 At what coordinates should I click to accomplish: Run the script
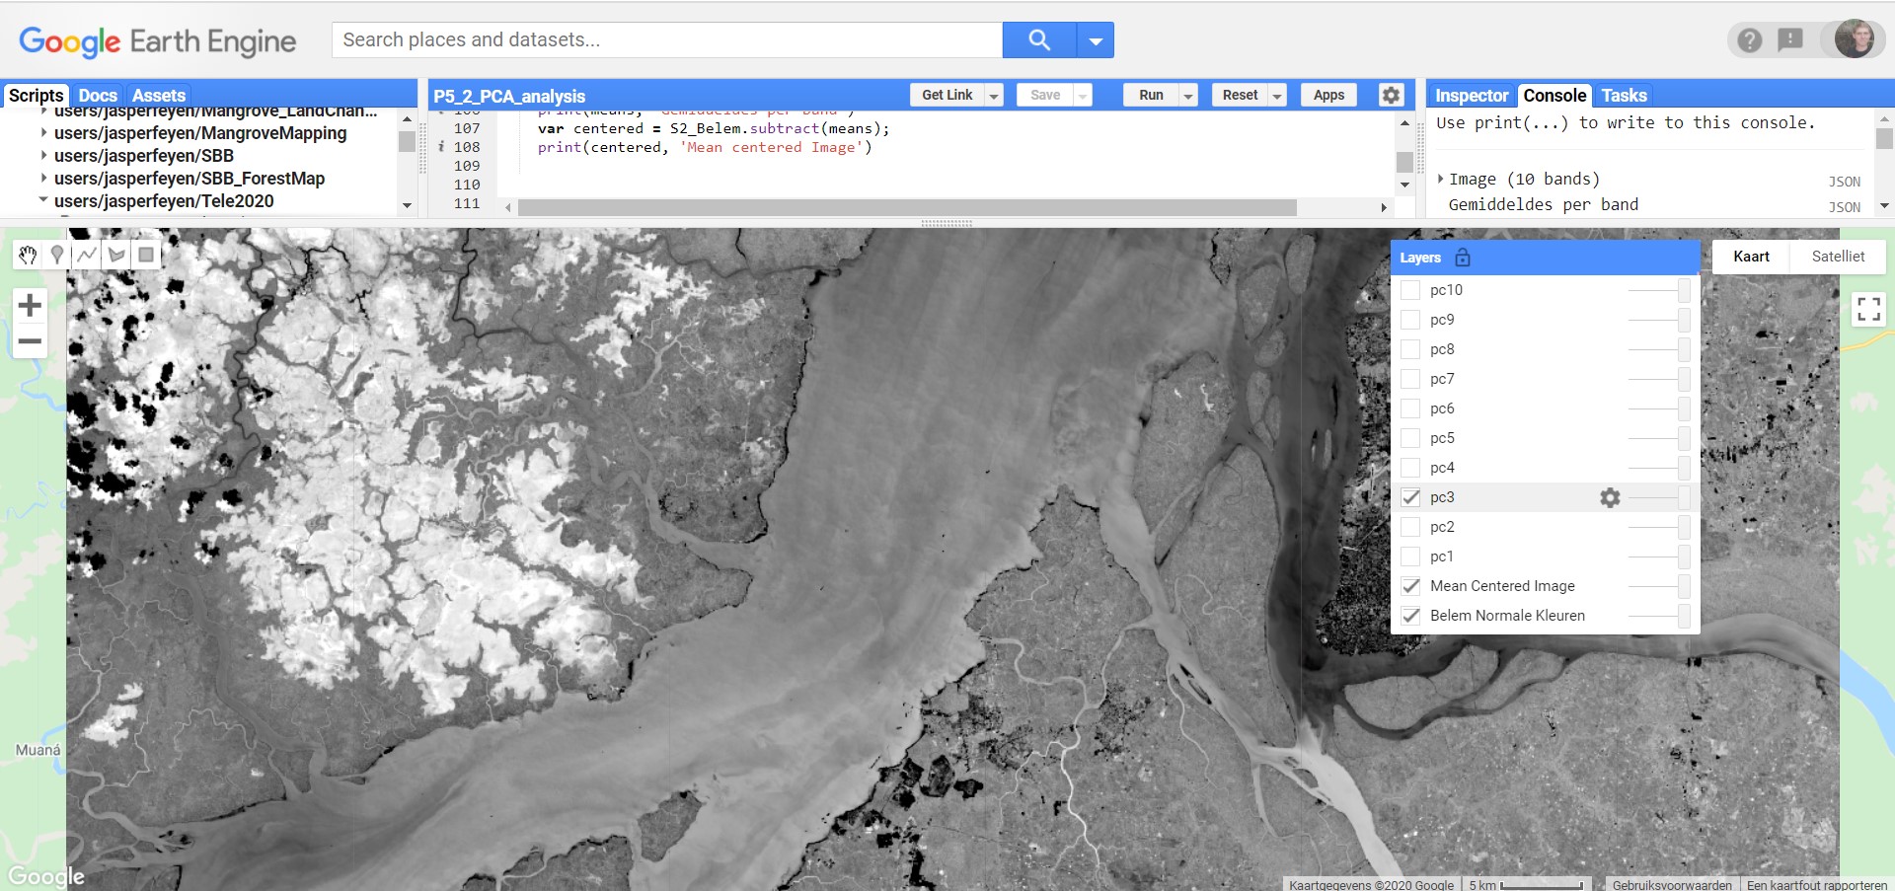[1151, 95]
